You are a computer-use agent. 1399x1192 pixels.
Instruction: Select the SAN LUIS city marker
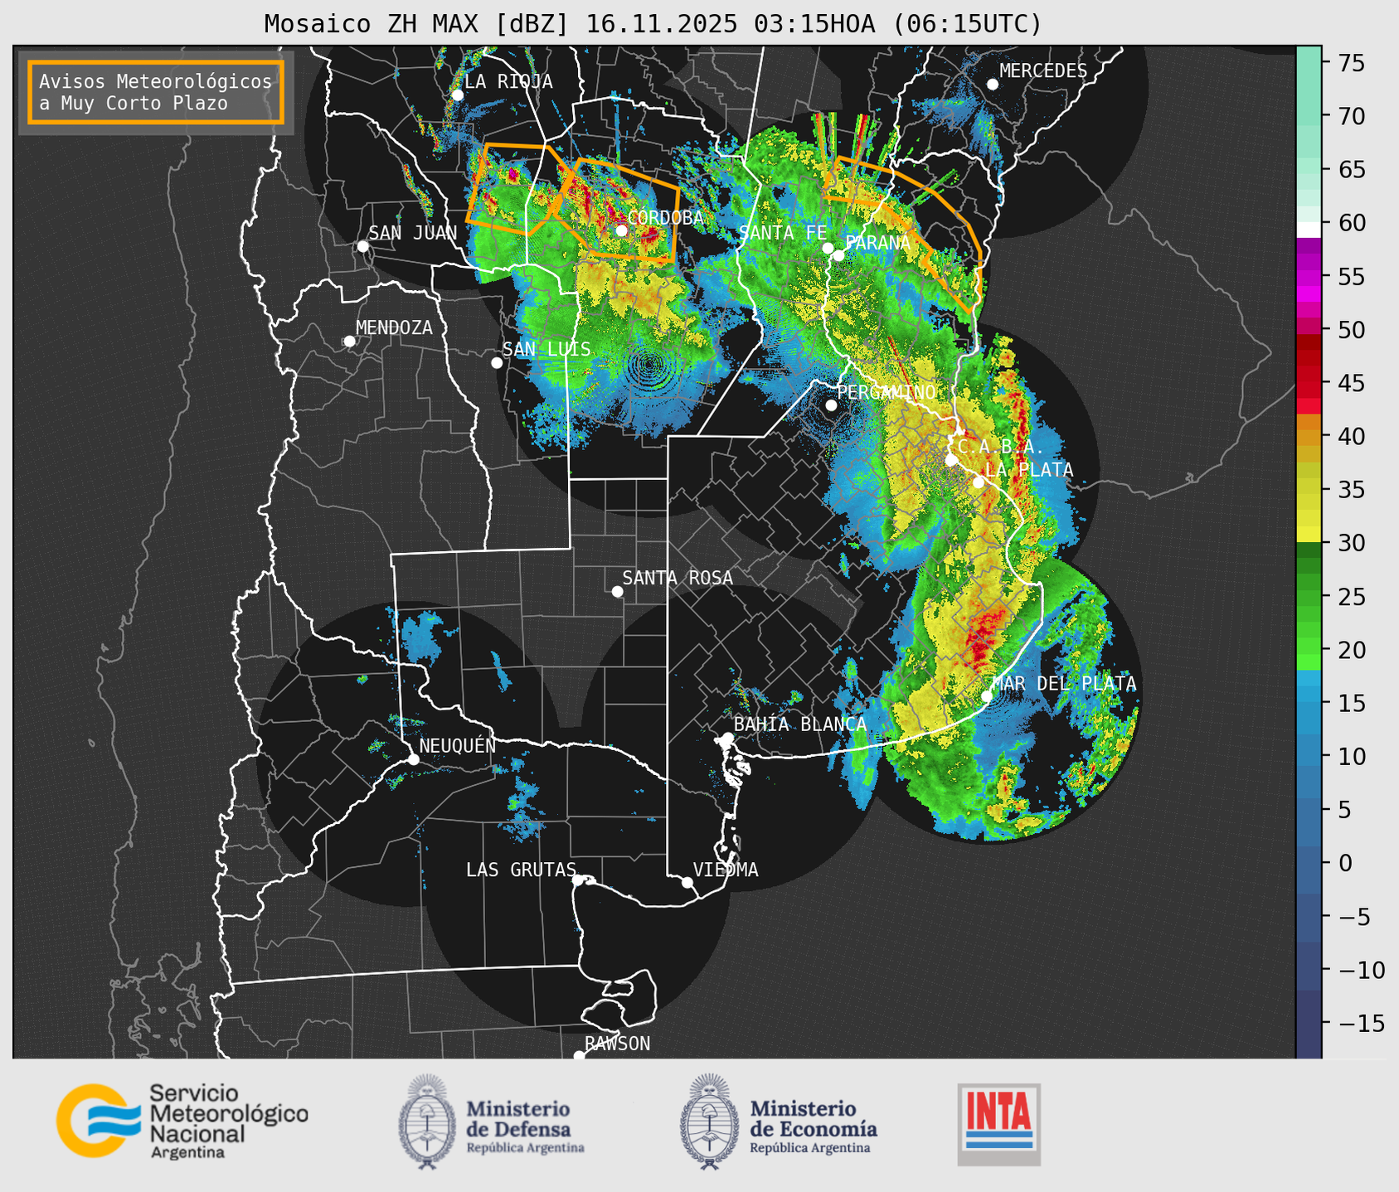[497, 363]
